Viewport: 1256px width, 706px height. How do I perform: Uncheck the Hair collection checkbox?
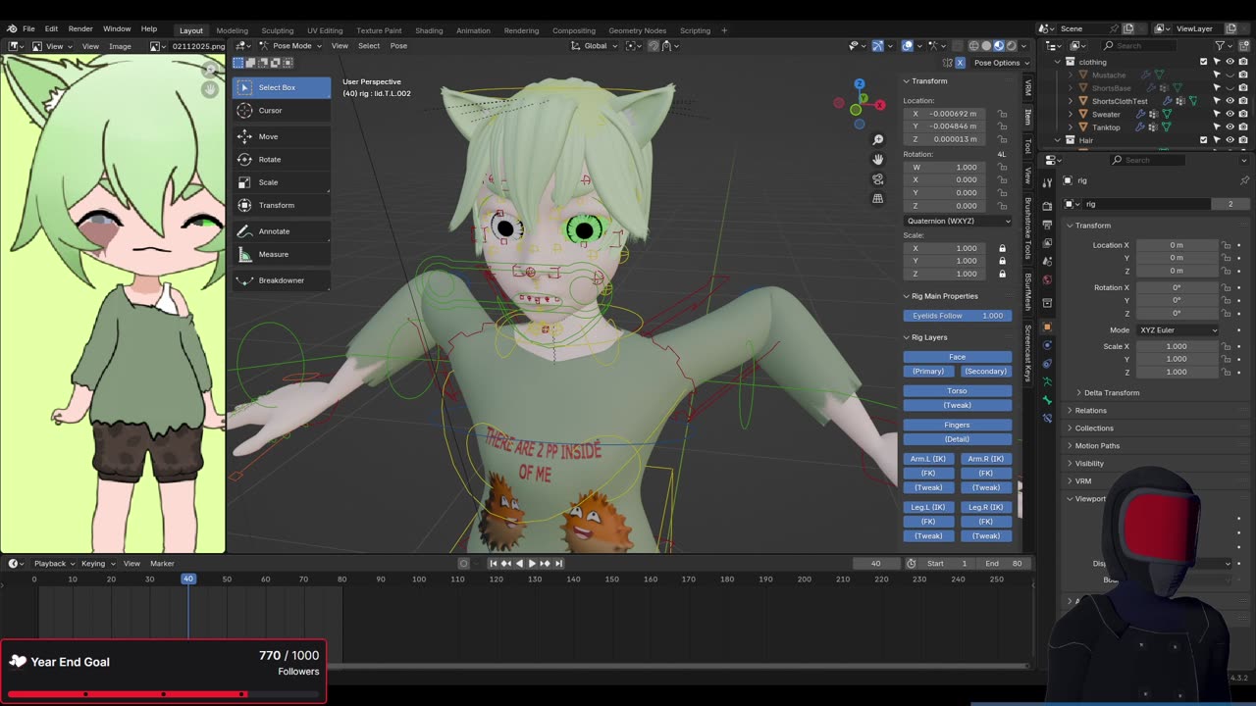[1204, 140]
